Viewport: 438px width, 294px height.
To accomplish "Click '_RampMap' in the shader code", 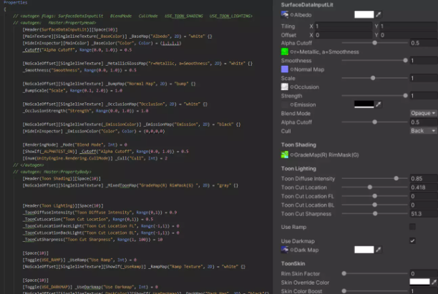I will 159,267.
